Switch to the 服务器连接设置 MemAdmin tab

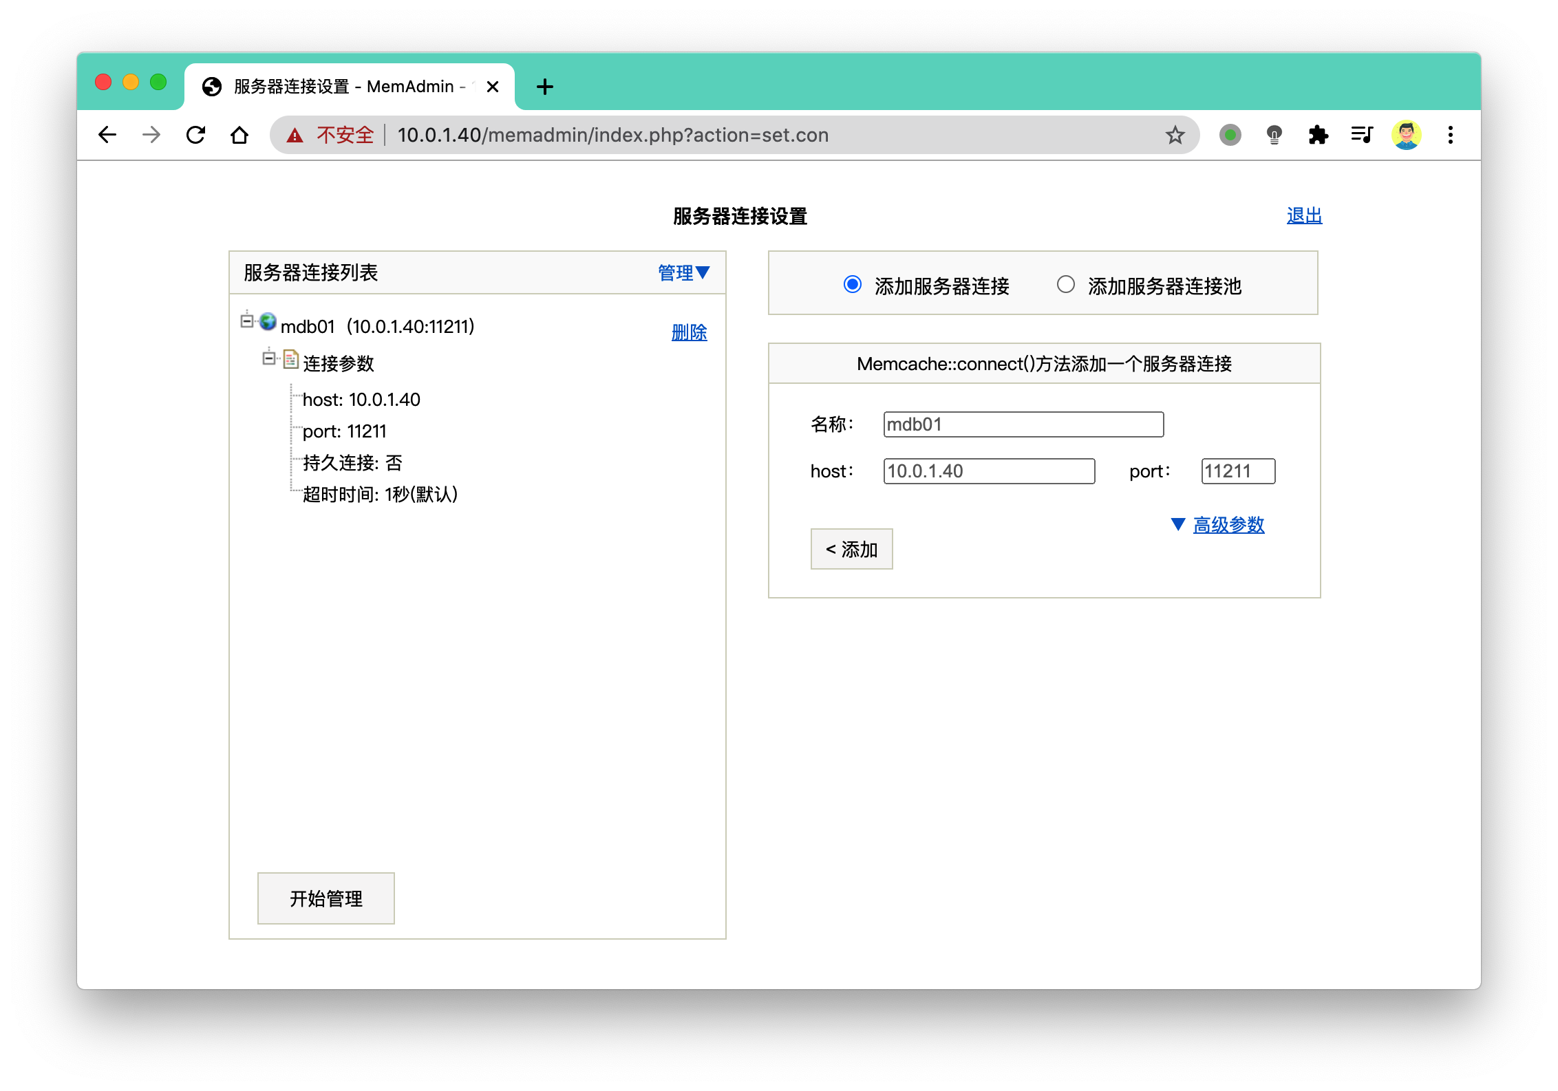coord(350,87)
